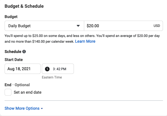
Task: Select the PM period in start time
Action: [64, 69]
